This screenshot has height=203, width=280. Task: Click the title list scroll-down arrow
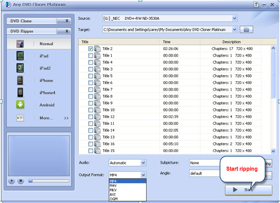point(273,151)
